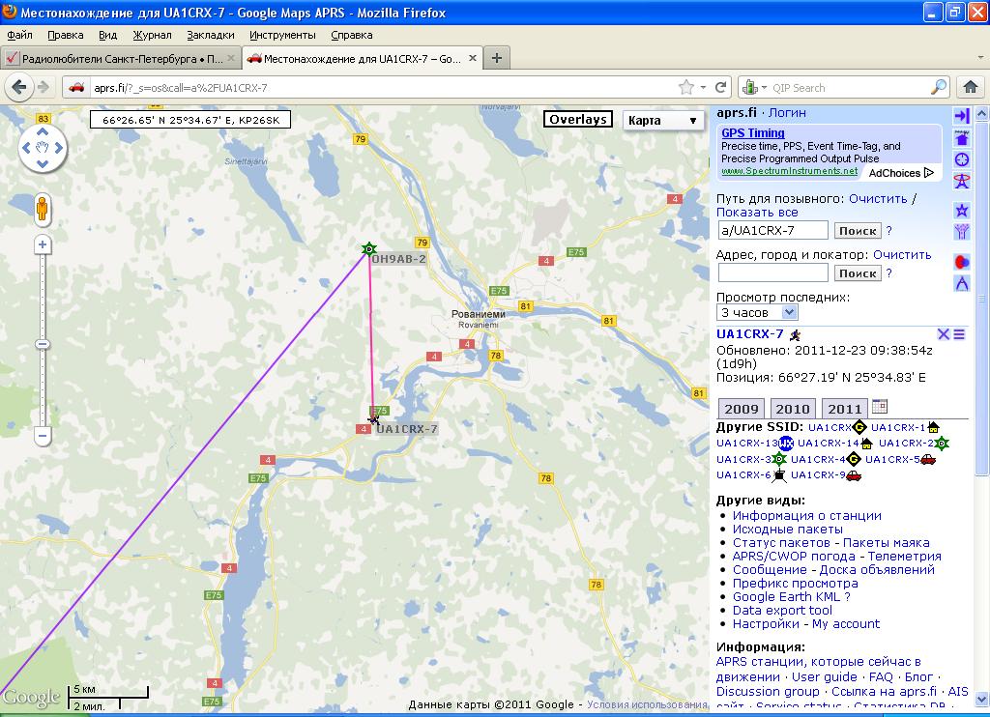Open the URL history dropdown arrow
Viewport: 990px width, 717px height.
tap(704, 87)
